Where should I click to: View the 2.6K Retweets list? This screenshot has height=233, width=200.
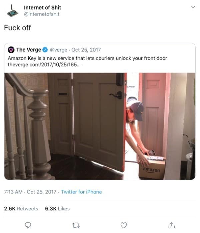tap(21, 209)
